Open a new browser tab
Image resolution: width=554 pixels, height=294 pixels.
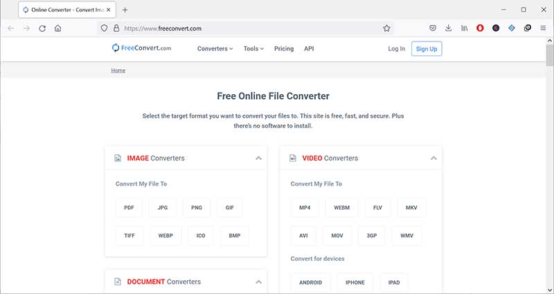coord(125,10)
